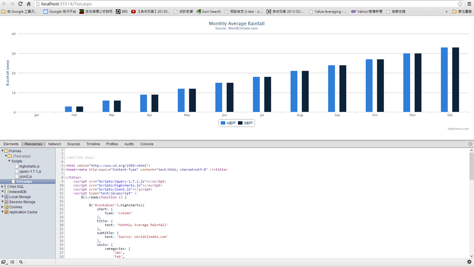474x267 pixels.
Task: Open the Highcharts.com credit link
Action: (458, 129)
